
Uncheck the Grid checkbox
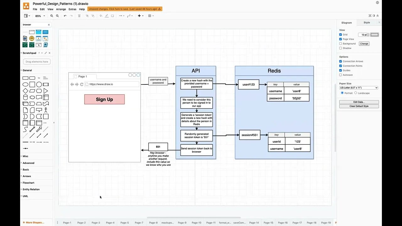(x=340, y=35)
